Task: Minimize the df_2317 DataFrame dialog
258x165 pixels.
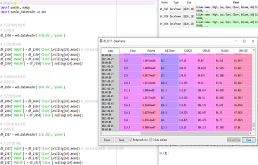Action: click(236, 41)
